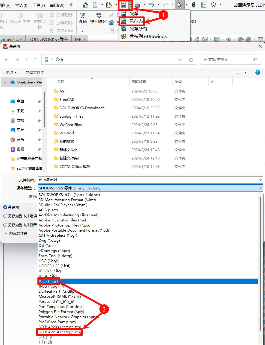Image resolution: width=265 pixels, height=345 pixels.
Task: Open the 工具(T) menu
Action: point(39,5)
